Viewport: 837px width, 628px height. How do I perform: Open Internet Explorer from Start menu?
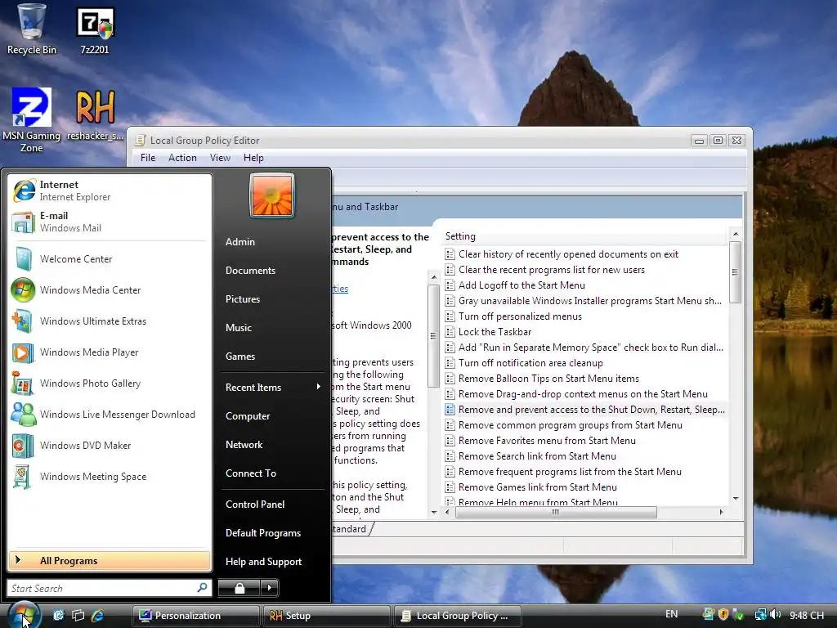pos(110,191)
